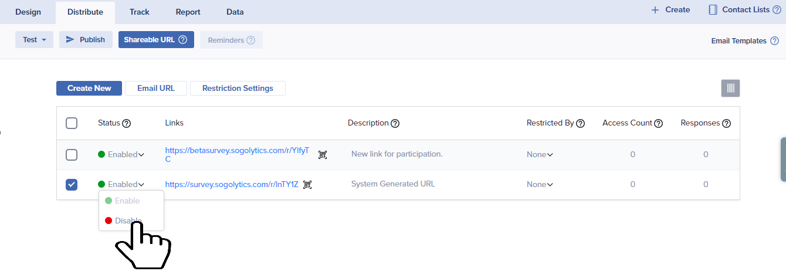Click help icon next to Status header
The image size is (786, 278).
click(x=126, y=124)
